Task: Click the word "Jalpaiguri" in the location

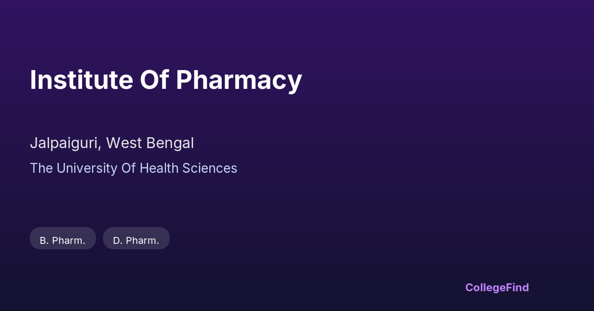Action: (x=65, y=143)
